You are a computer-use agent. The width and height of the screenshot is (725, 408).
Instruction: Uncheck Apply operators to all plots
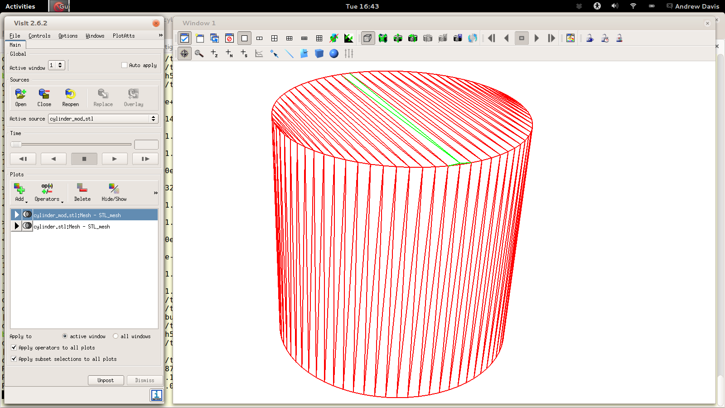tap(14, 348)
